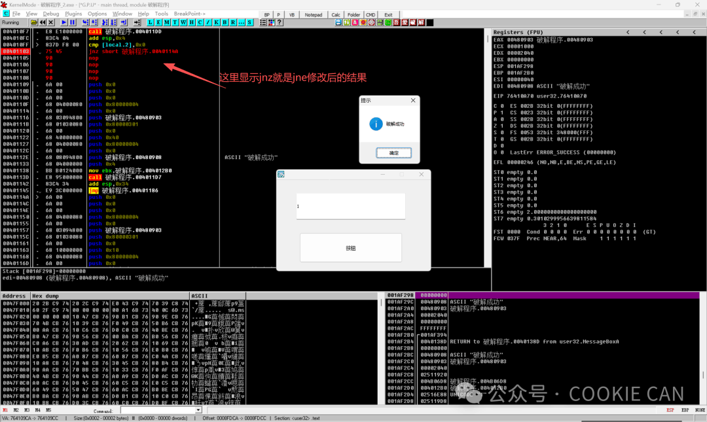
Task: Restart program with the rewind icon
Action: point(43,22)
